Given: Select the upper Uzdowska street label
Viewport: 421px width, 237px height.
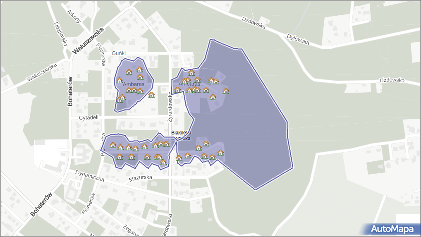Looking at the screenshot, I should [254, 23].
